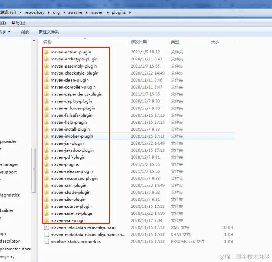Select the provider item in the navigation tree
Image resolution: width=272 pixels, height=262 pixels.
(x=9, y=141)
